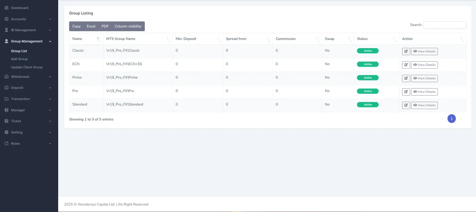Viewport: 476px width, 212px height.
Task: Sort by Action column arrows
Action: [x=462, y=39]
